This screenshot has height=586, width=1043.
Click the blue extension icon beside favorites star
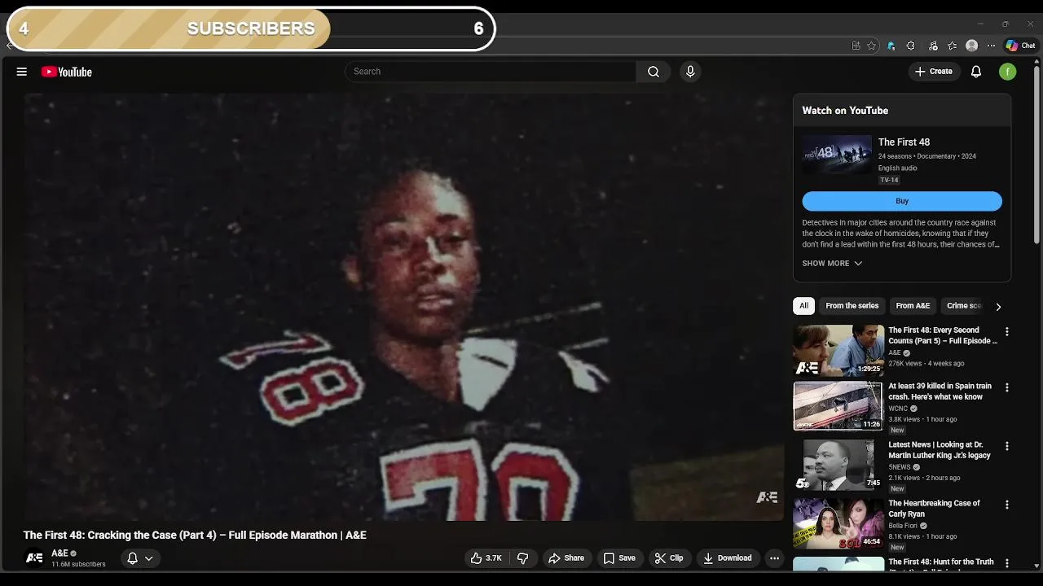click(x=891, y=46)
